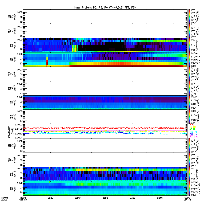Screen dimensions: 200x213
Task: Select the 'tha fff 32 scm3' panel label
Action: pyautogui.click(x=12, y=31)
